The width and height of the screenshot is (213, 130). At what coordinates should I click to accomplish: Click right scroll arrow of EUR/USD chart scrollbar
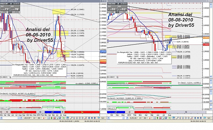(x=127, y=118)
